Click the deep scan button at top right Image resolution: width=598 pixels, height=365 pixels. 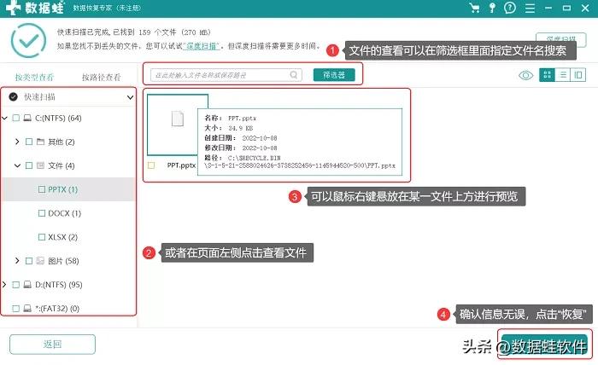tap(560, 39)
